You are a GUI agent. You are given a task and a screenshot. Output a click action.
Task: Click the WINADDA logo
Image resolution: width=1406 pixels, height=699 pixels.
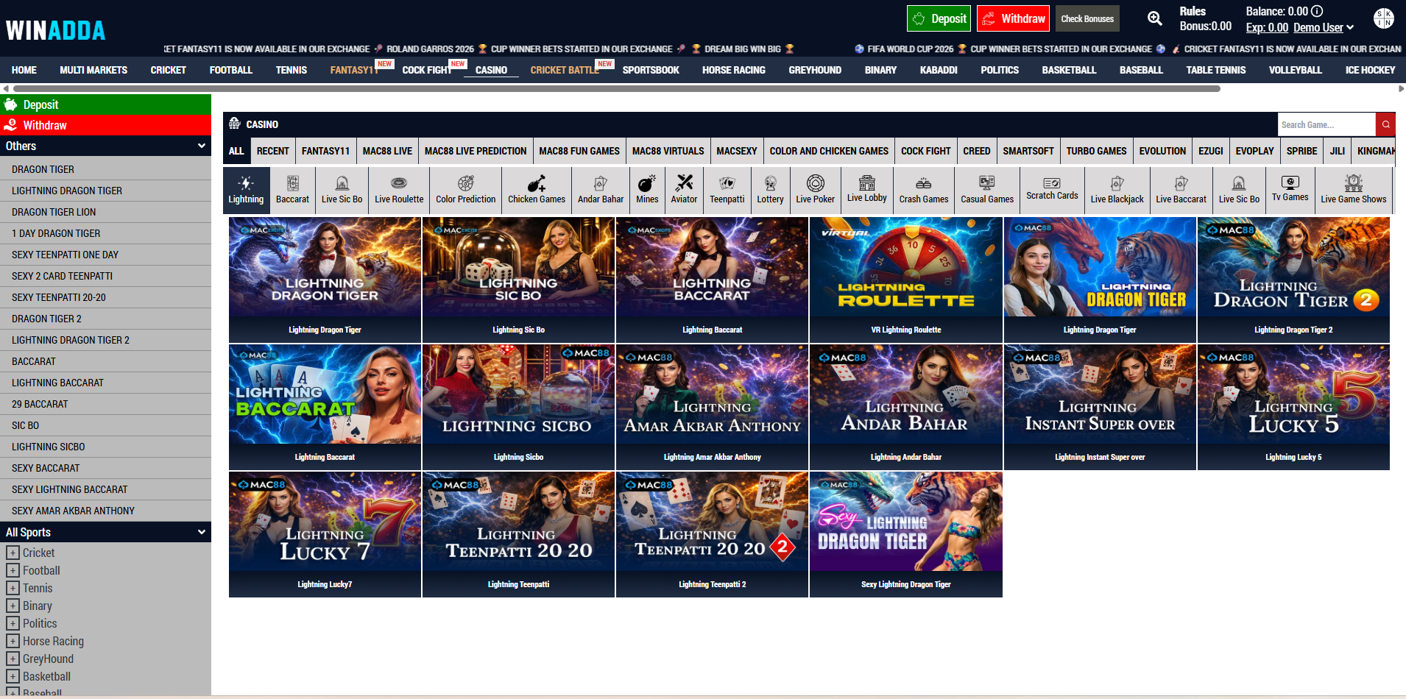56,30
